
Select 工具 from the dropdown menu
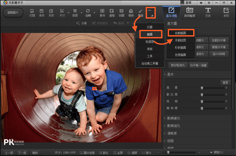149,56
